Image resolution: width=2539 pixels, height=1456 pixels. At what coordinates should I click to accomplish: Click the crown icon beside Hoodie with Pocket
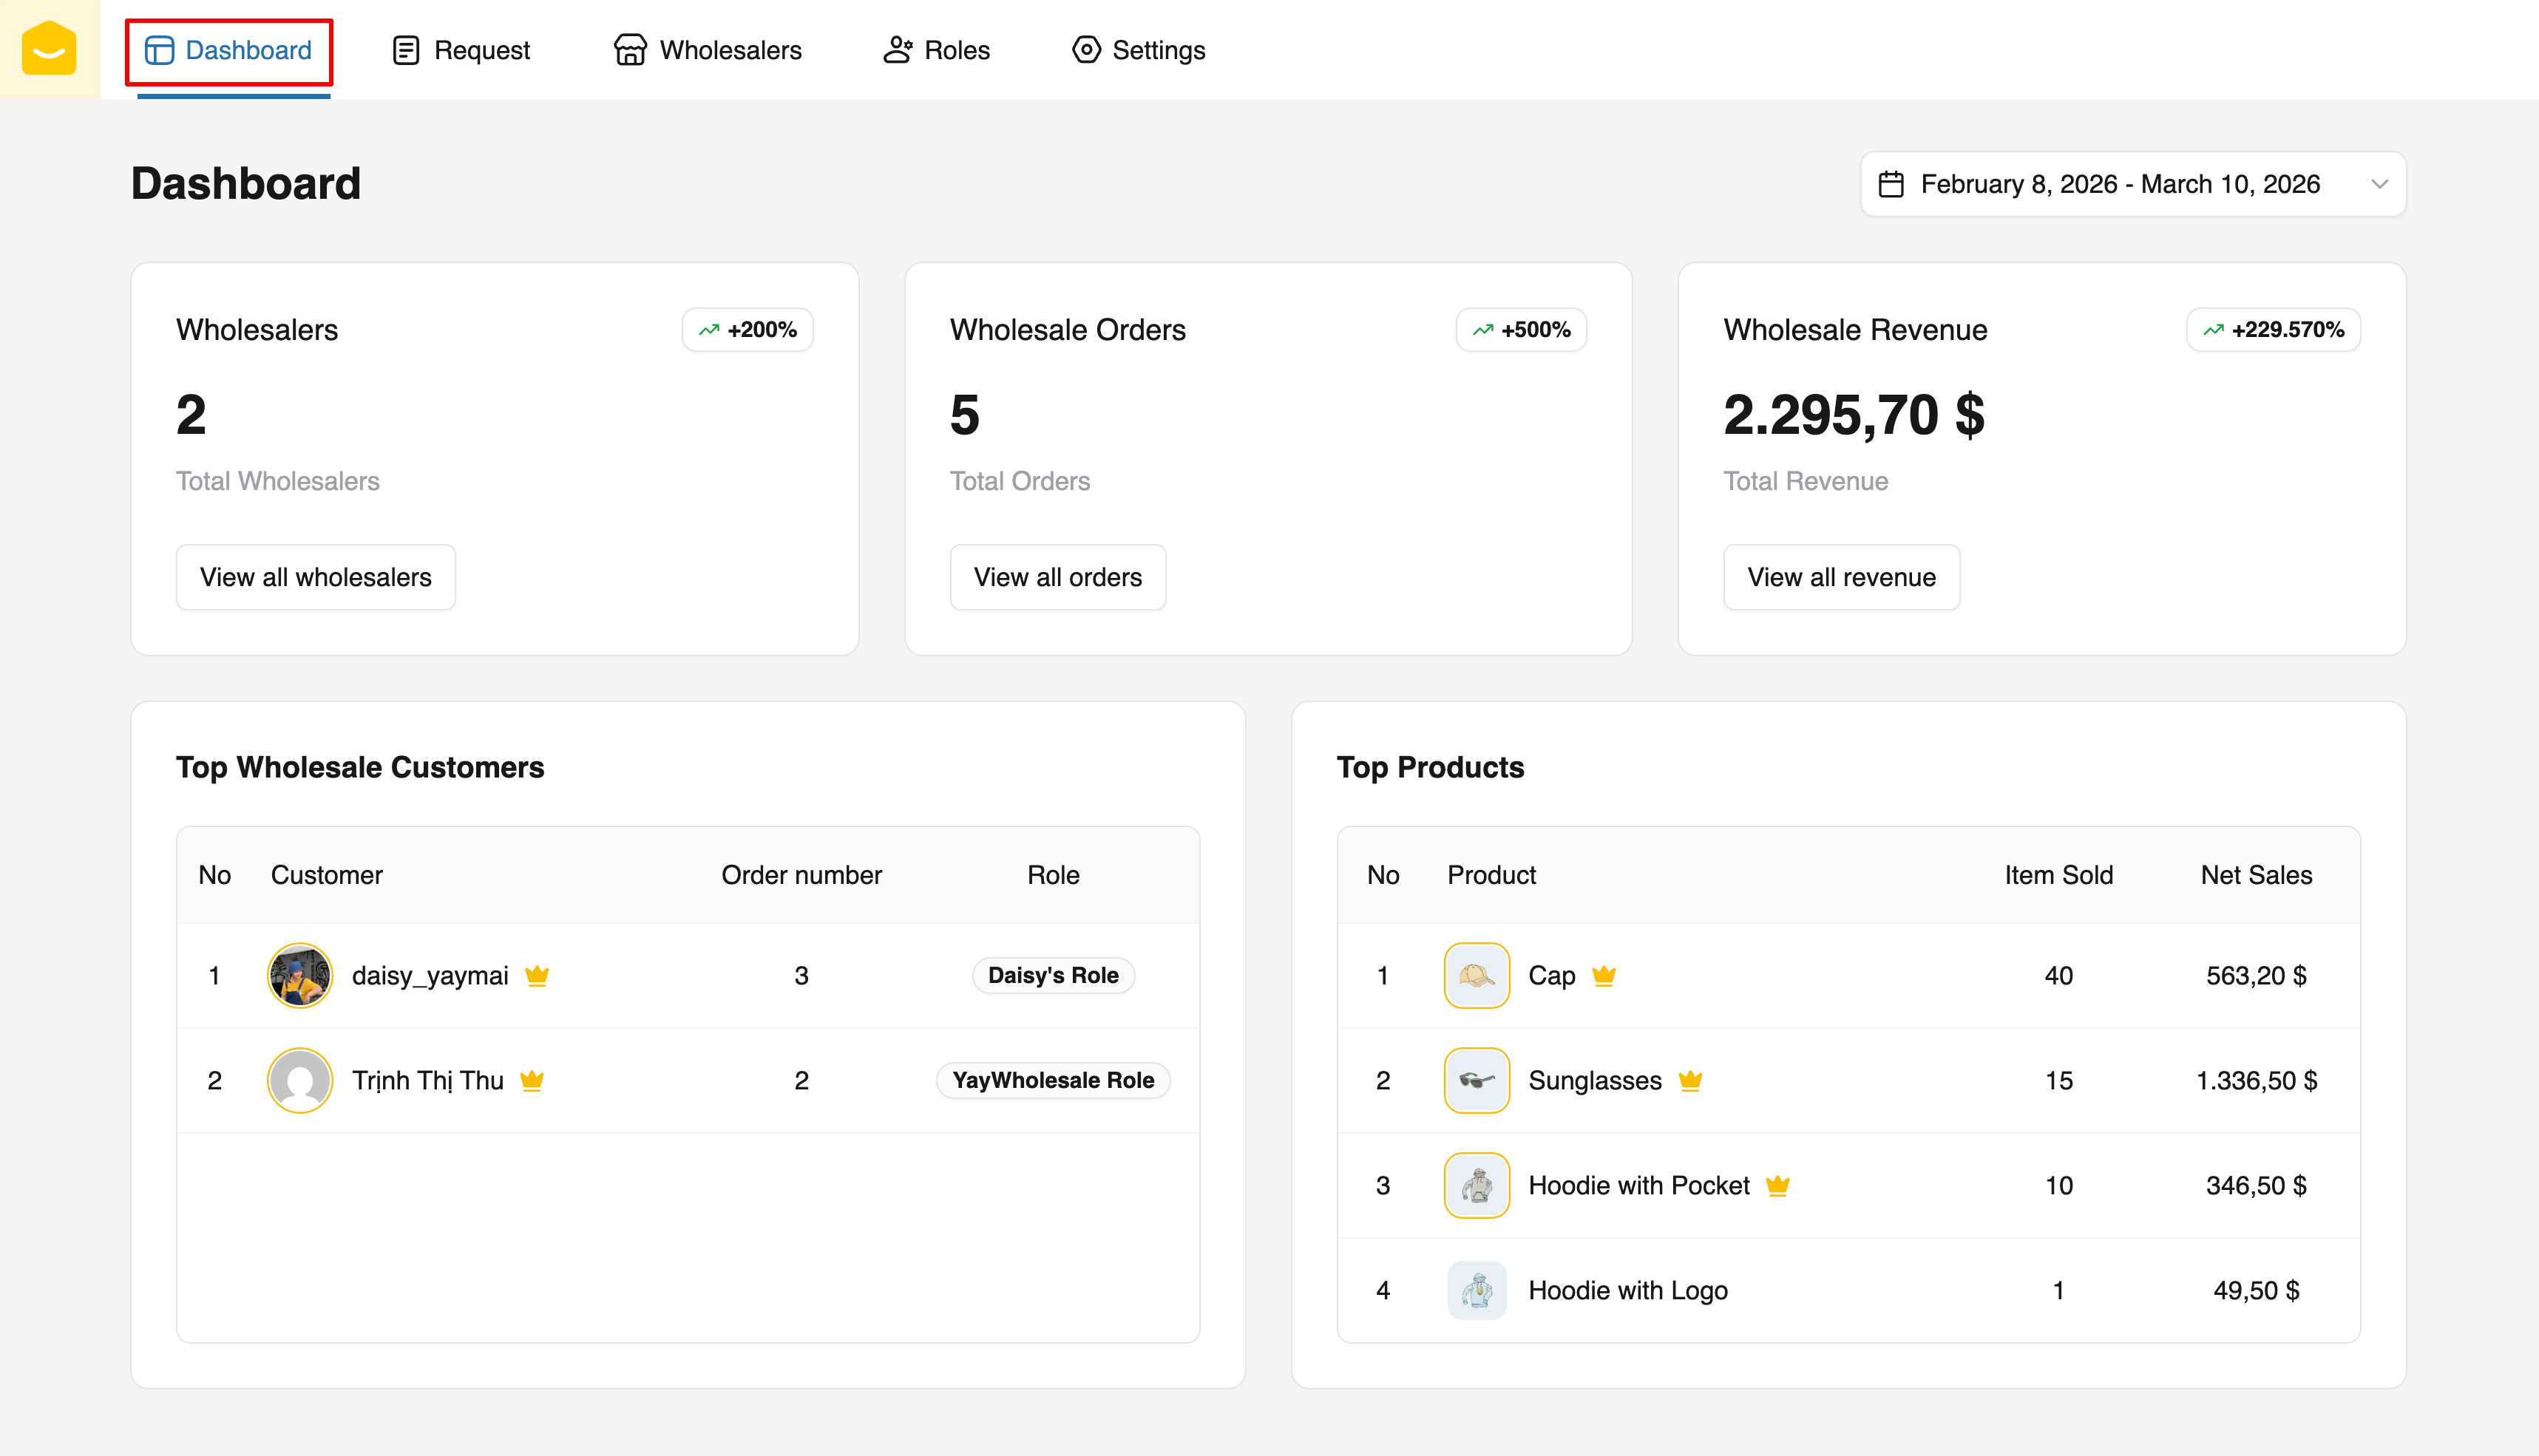1777,1185
